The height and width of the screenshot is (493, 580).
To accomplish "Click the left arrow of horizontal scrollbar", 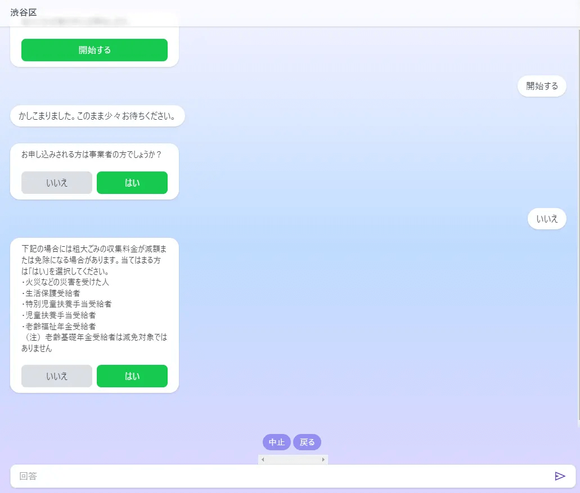I will [x=263, y=459].
